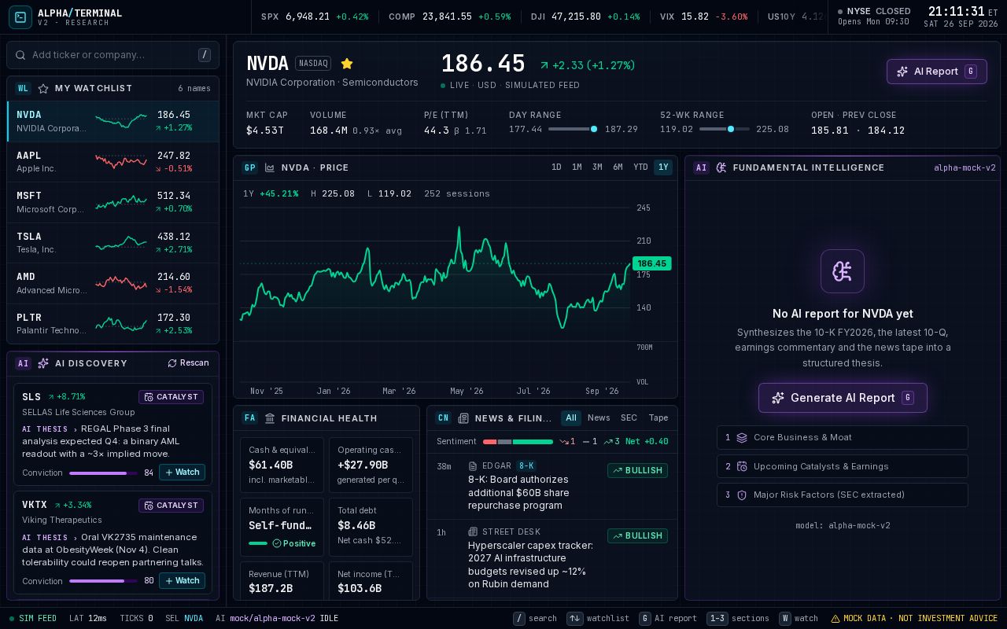Select PLTR in the watchlist
Image resolution: width=1007 pixels, height=629 pixels.
point(113,324)
